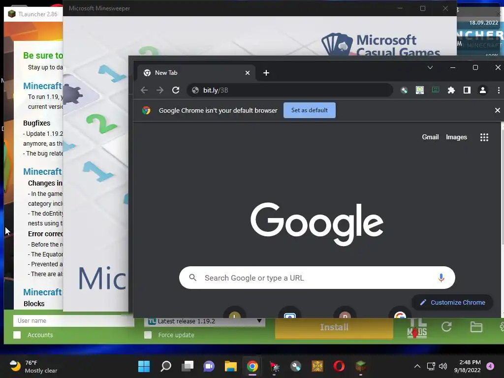Click the weather widget showing 76°F
504x378 pixels.
tap(33, 366)
